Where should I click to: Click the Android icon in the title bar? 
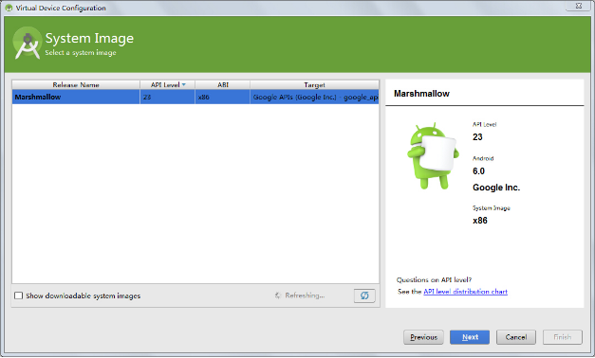point(9,8)
